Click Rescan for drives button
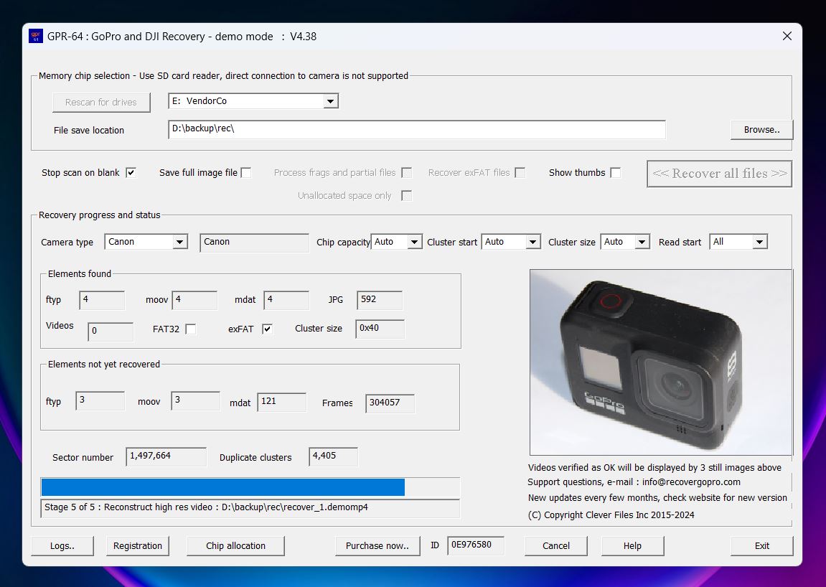The image size is (826, 587). point(101,102)
